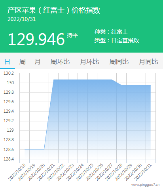Click the x-axis date 2022/10/21
This screenshot has width=163, height=189.
(x=46, y=172)
